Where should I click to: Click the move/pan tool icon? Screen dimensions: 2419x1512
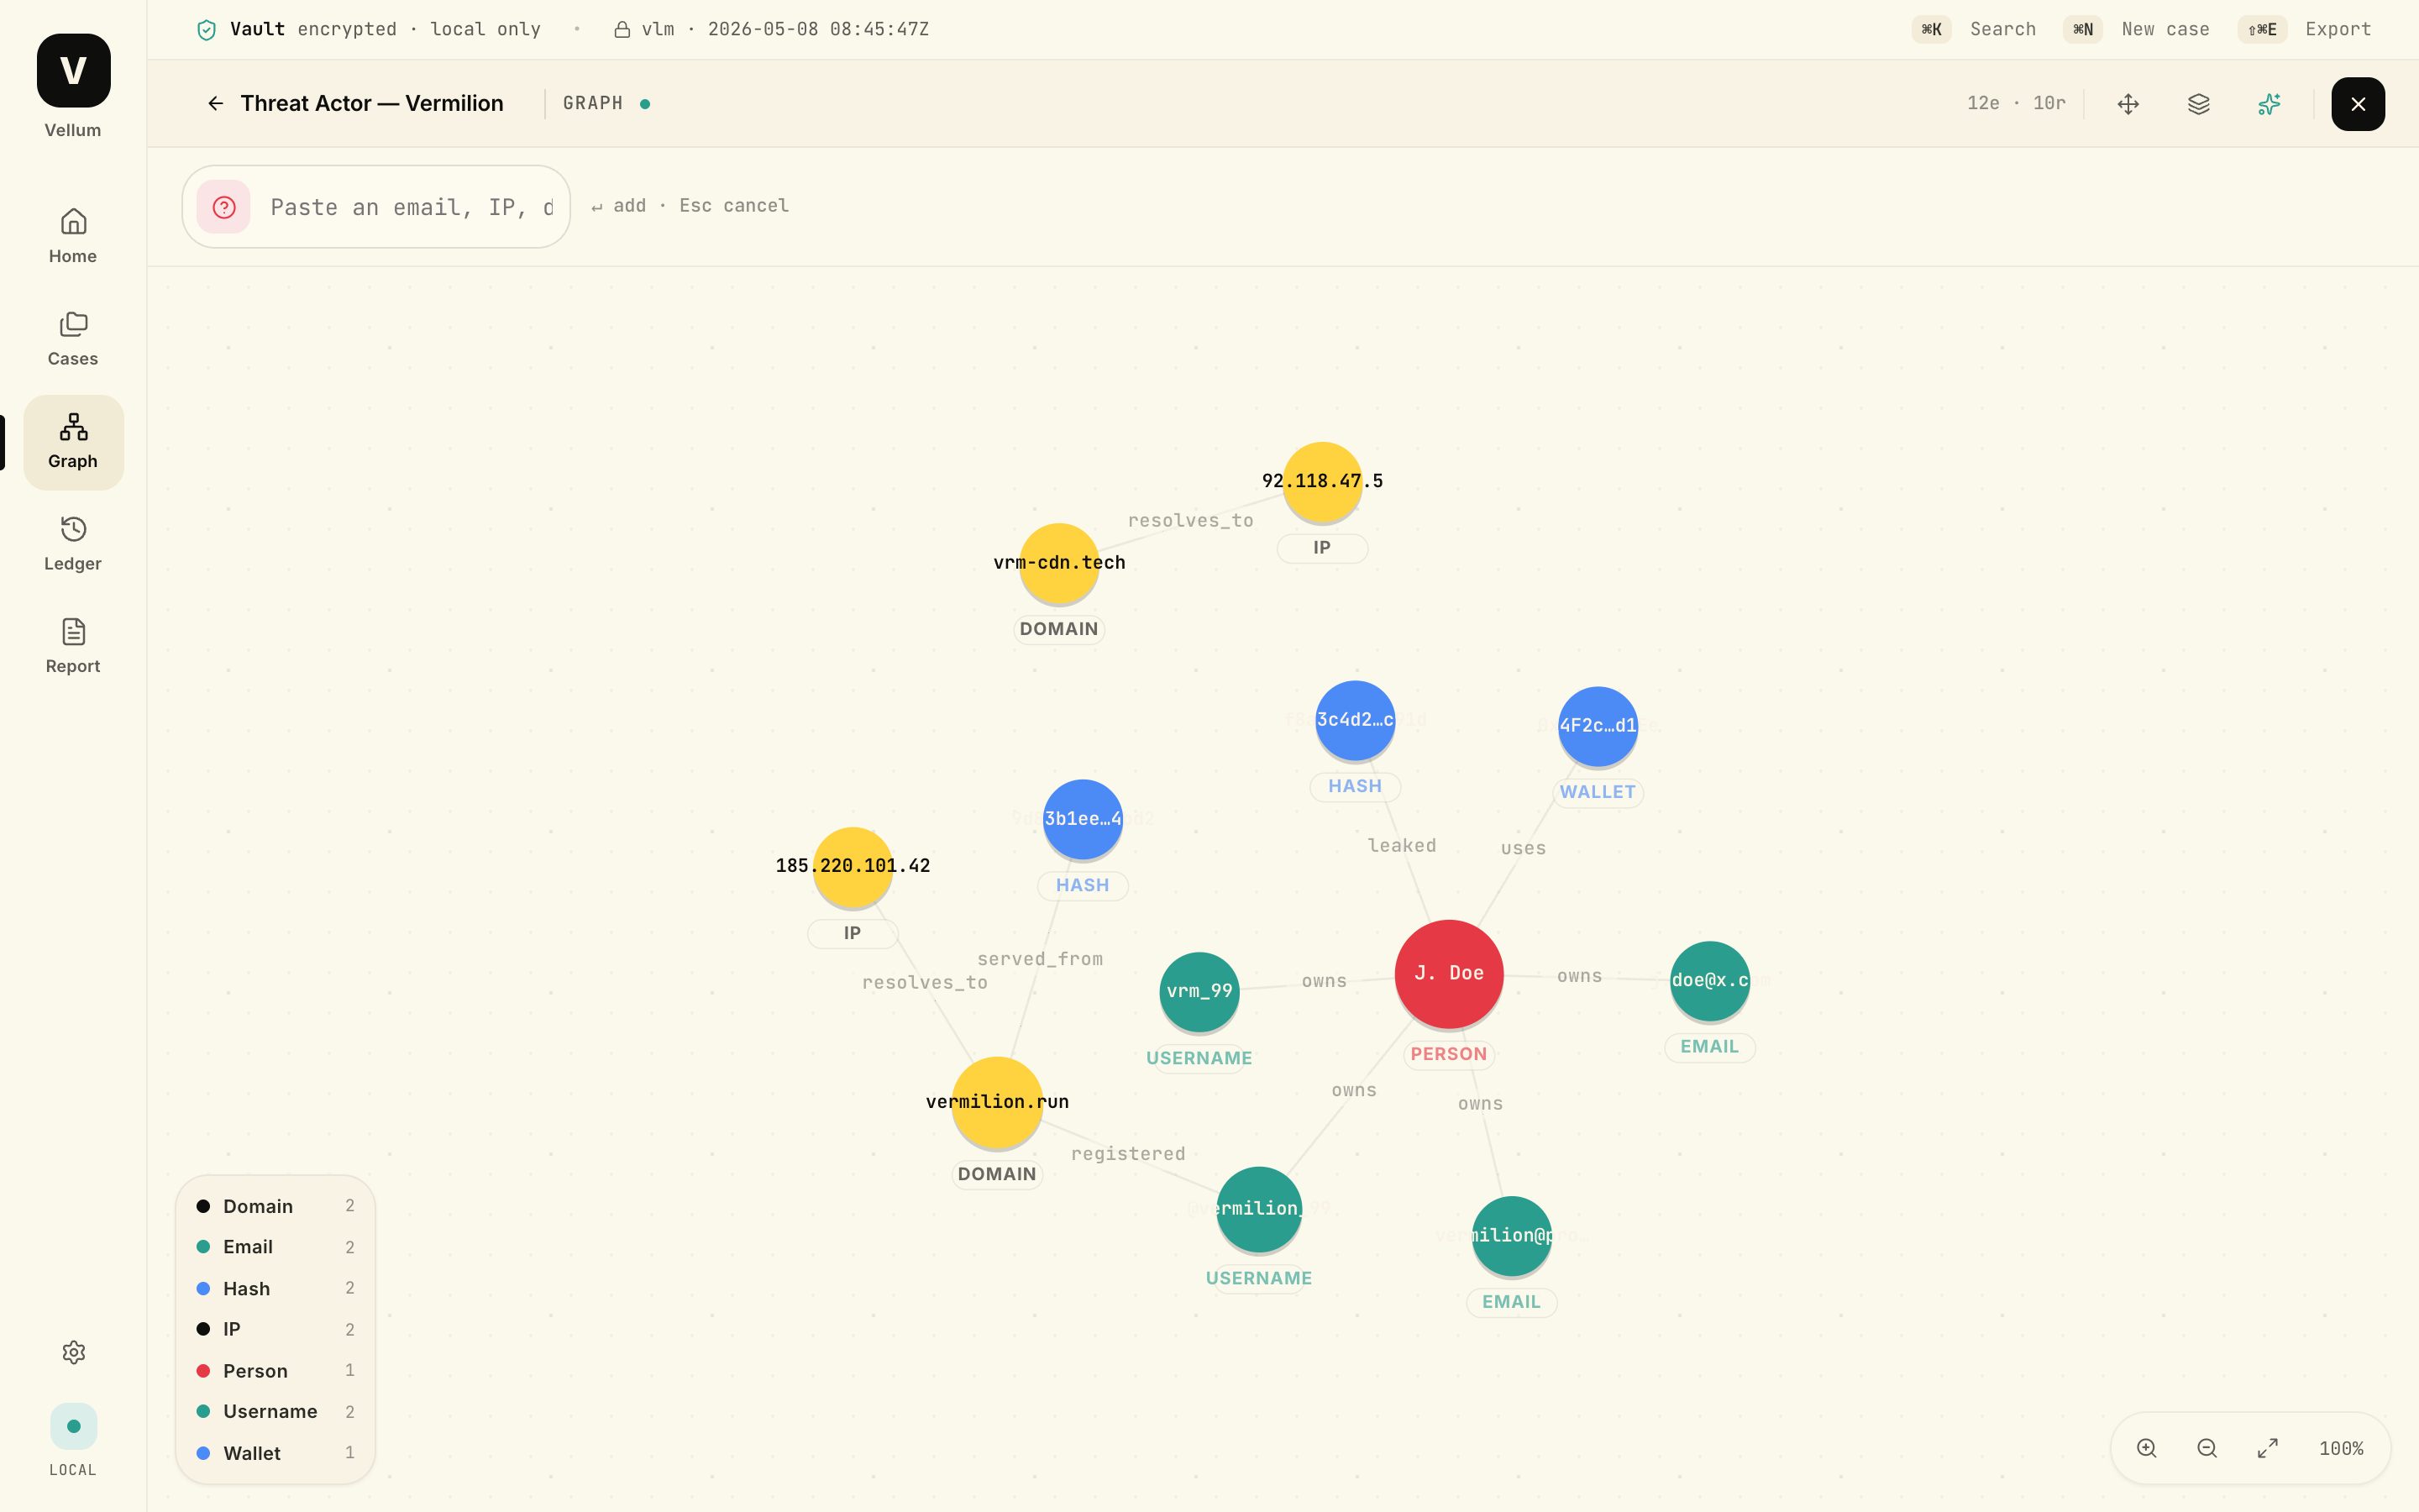(2128, 104)
